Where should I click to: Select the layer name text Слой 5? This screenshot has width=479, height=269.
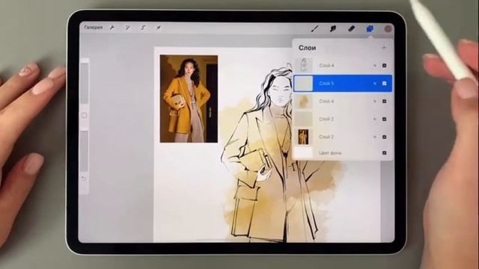pos(326,83)
